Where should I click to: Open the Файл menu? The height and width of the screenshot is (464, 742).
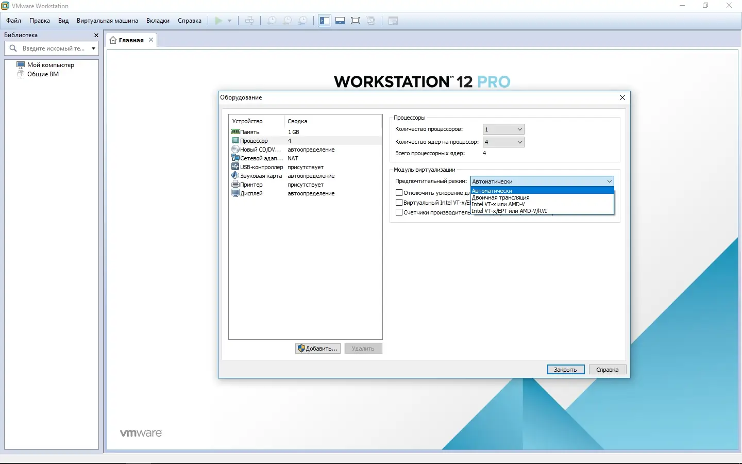[14, 21]
